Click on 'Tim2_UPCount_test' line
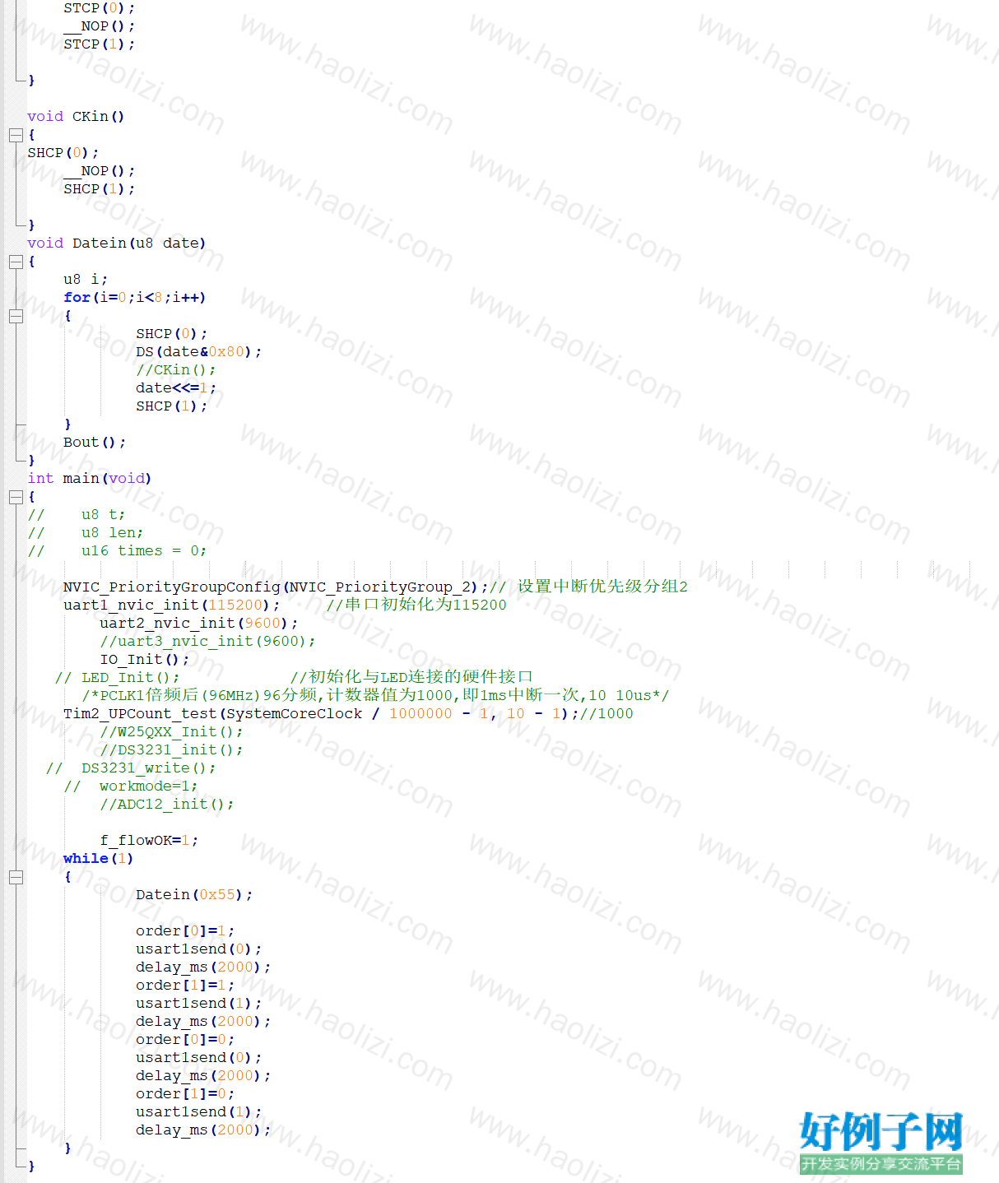999x1183 pixels. click(348, 714)
